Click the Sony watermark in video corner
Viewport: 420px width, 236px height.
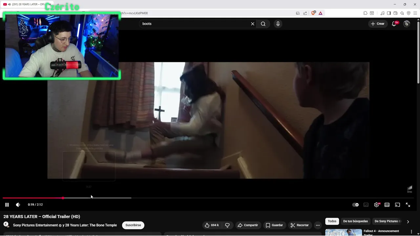tap(409, 189)
